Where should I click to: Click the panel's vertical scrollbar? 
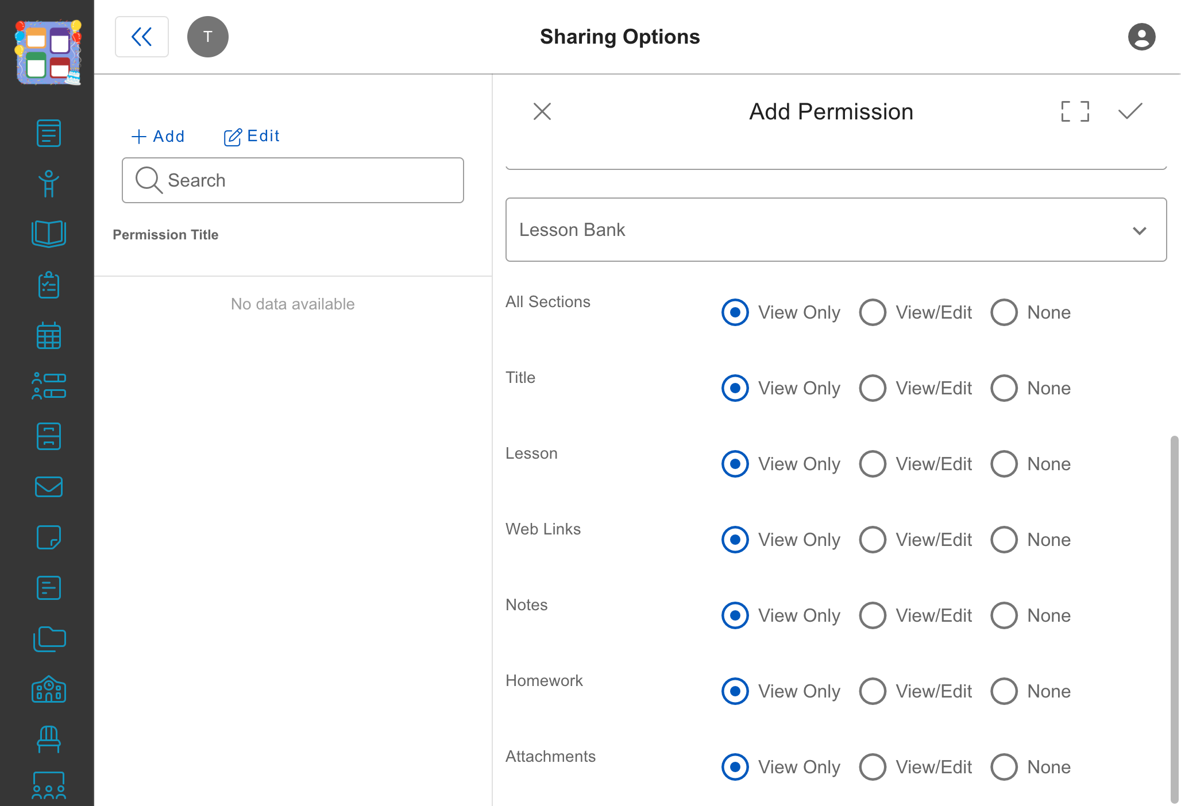pyautogui.click(x=1175, y=619)
